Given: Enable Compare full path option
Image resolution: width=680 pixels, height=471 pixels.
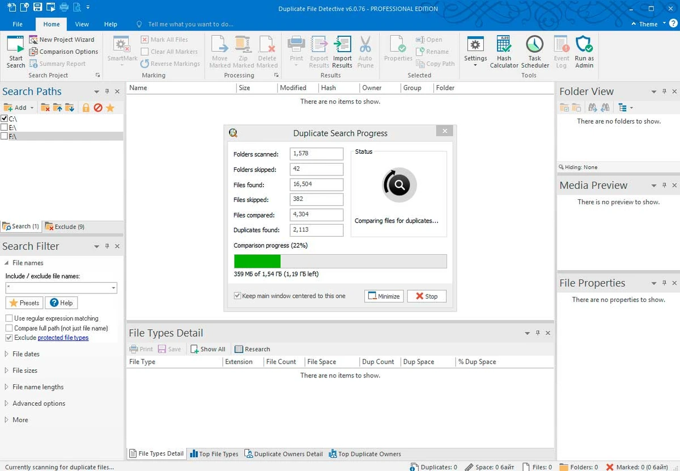Looking at the screenshot, I should 9,328.
